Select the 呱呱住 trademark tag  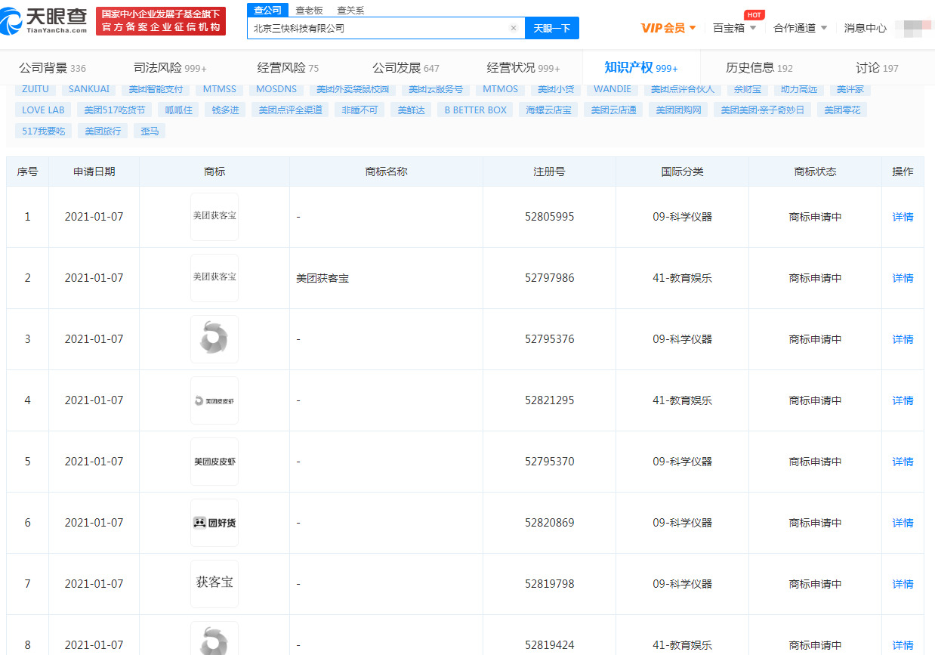tap(179, 110)
